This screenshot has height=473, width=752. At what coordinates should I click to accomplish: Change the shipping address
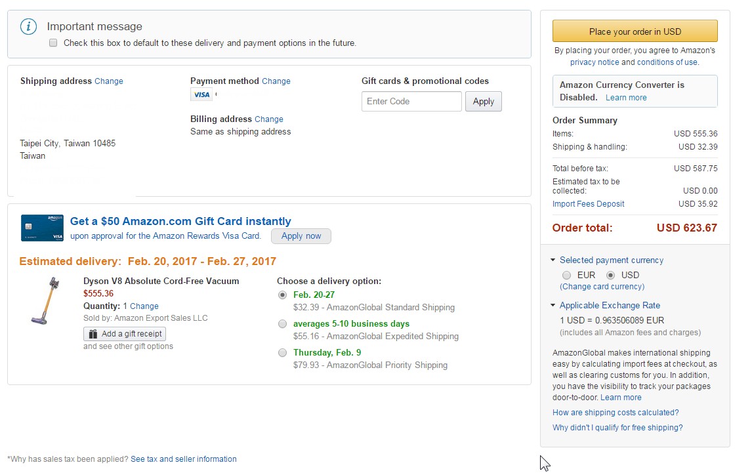click(x=109, y=81)
